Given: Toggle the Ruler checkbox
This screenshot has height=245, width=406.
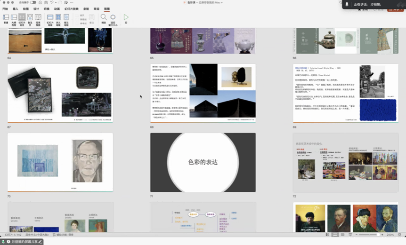Looking at the screenshot, I should (78, 15).
